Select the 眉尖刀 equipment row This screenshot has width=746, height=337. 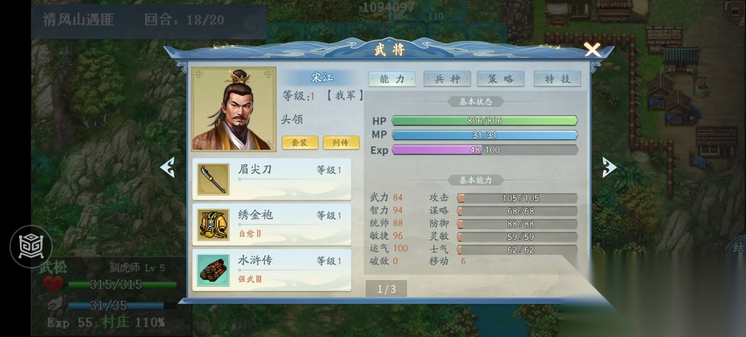[272, 179]
